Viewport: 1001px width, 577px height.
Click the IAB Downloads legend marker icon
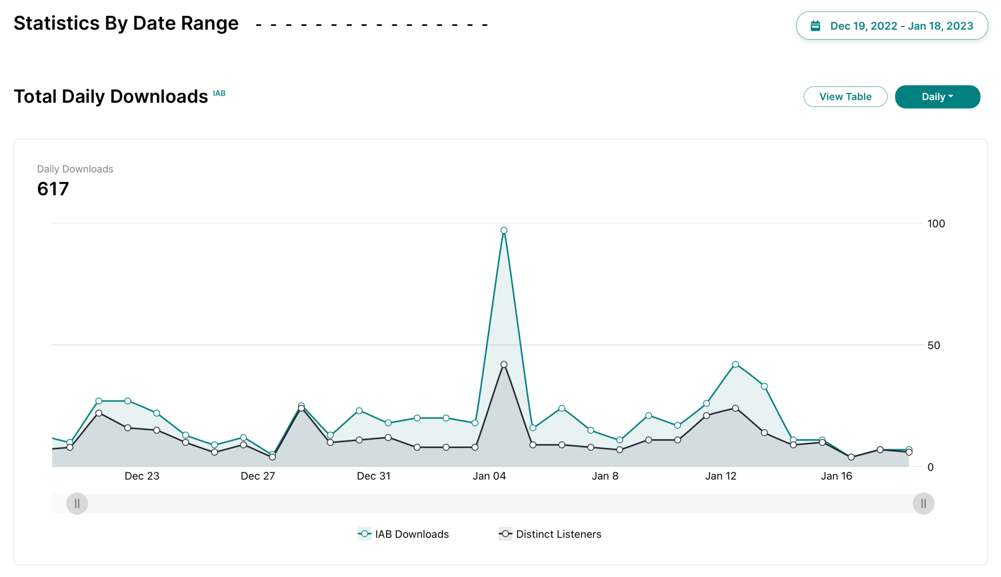(x=364, y=534)
